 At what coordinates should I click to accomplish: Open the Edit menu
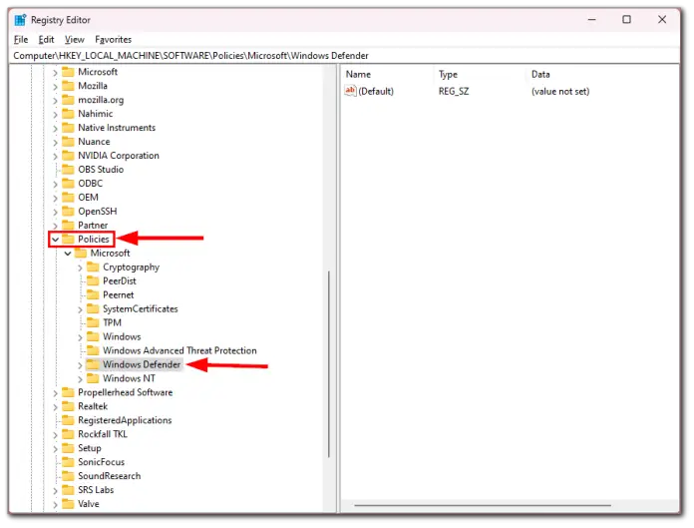tap(46, 39)
